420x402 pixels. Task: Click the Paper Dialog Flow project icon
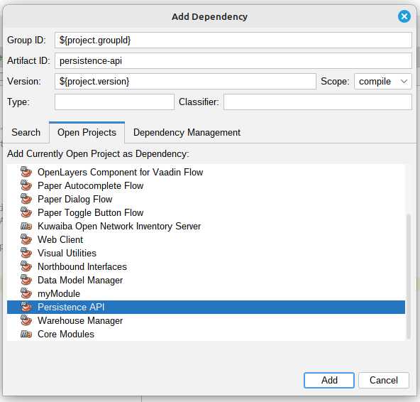26,199
